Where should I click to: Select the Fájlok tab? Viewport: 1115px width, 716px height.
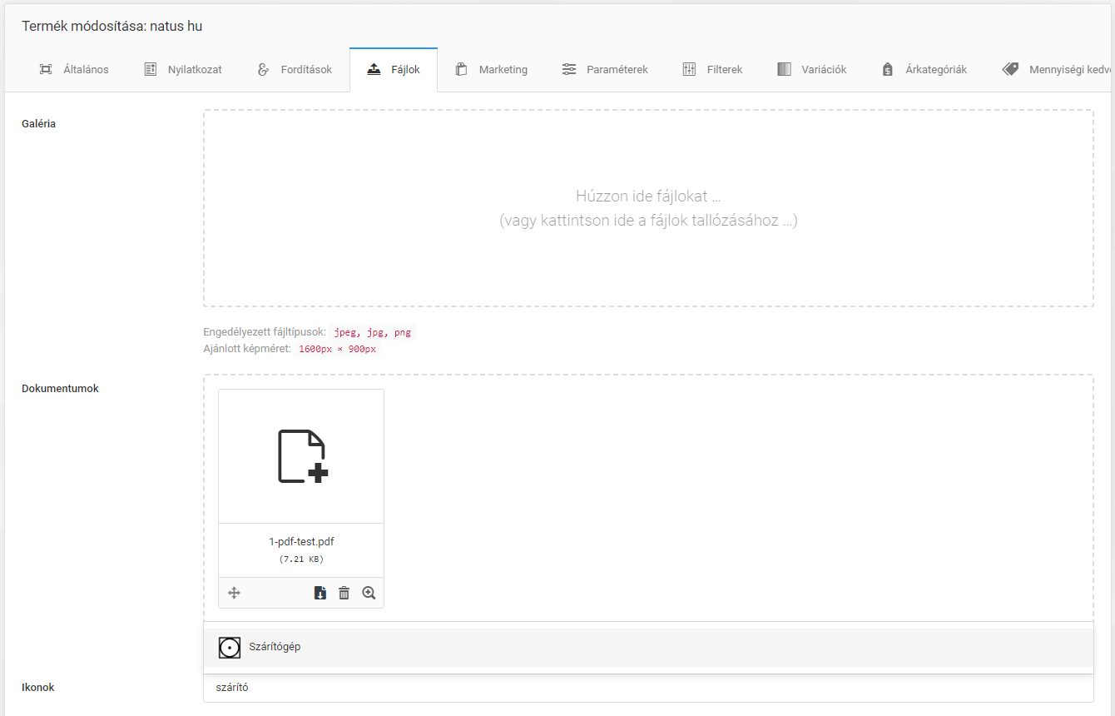(394, 70)
